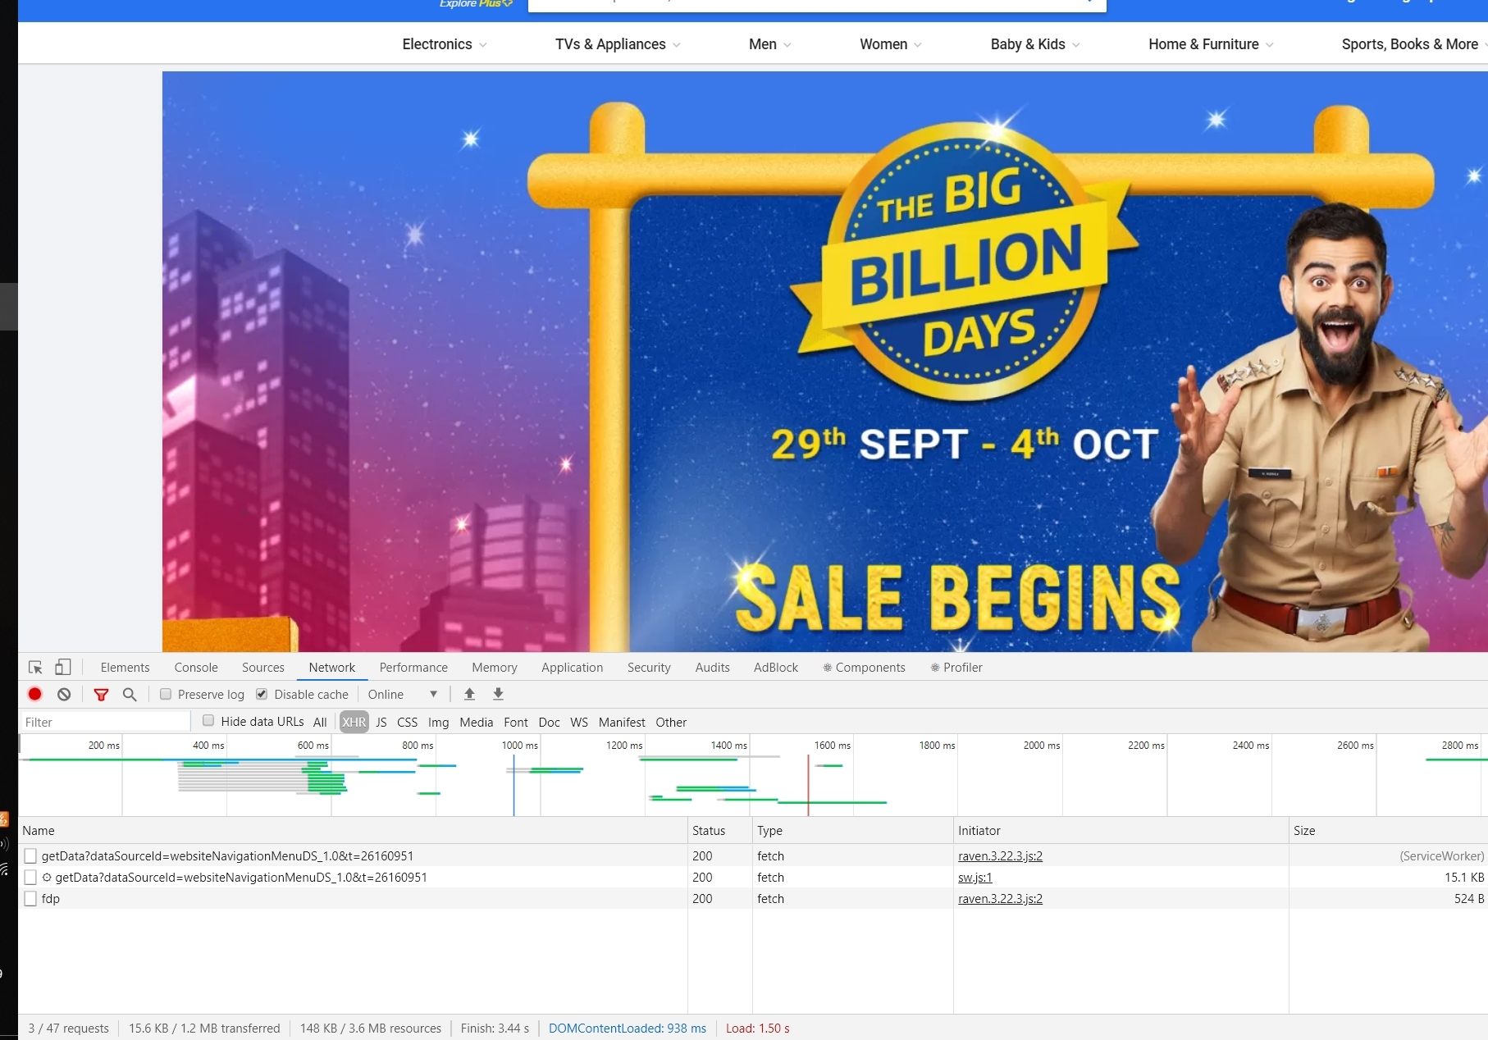Image resolution: width=1488 pixels, height=1040 pixels.
Task: Click the Big Billion Days sale banner
Action: (825, 362)
